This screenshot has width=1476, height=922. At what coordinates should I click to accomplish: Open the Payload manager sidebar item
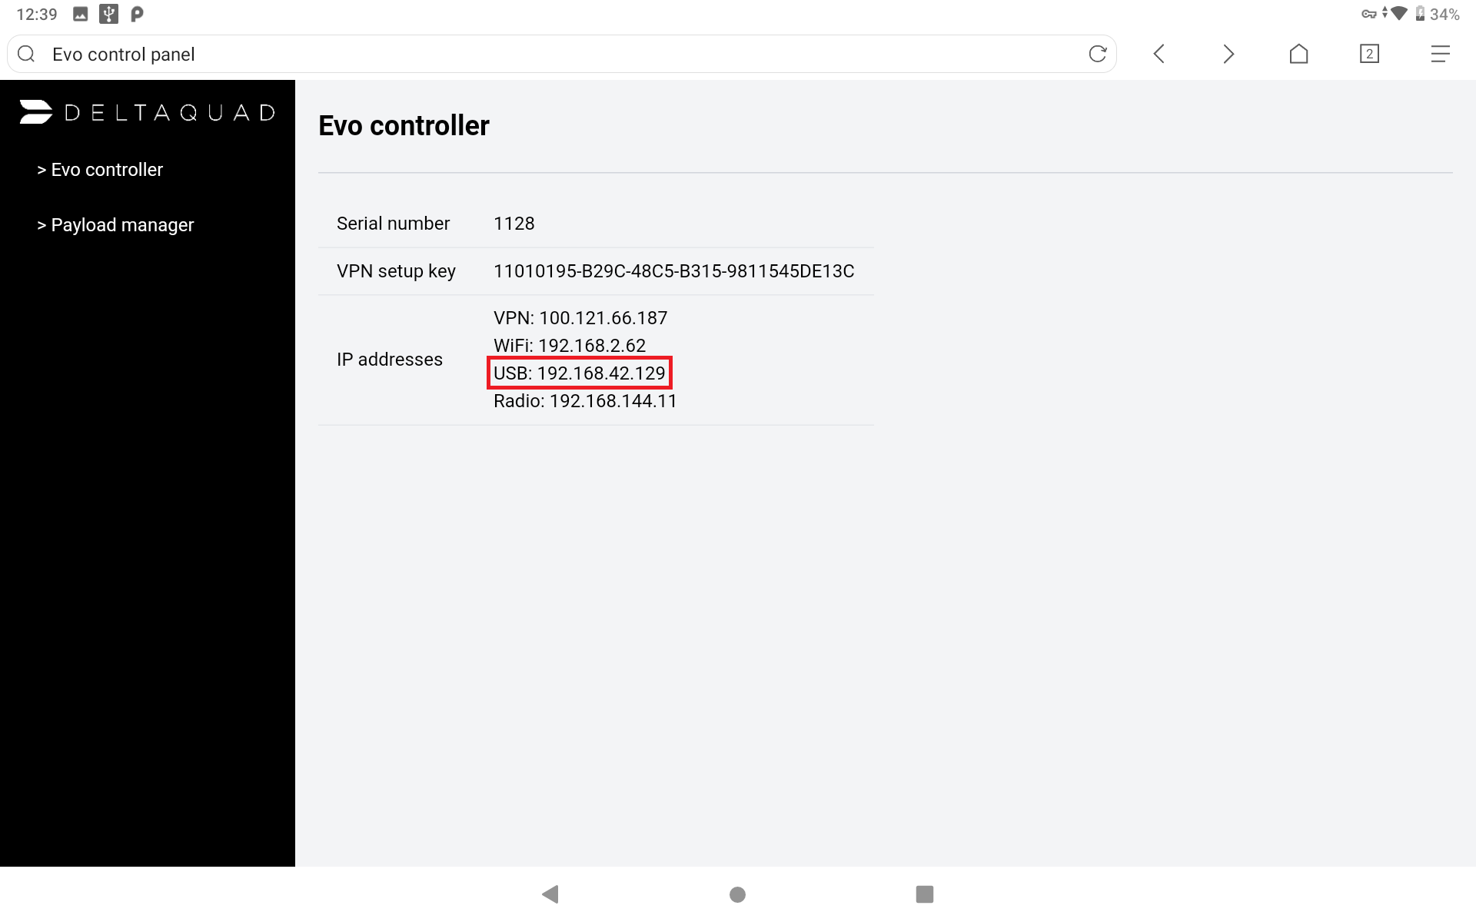[115, 225]
